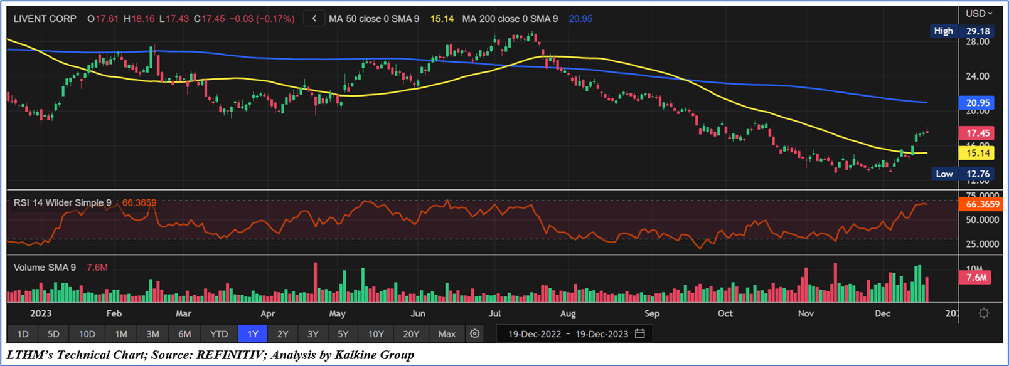Select the 2Y time range
Image resolution: width=1009 pixels, height=366 pixels.
coord(283,333)
